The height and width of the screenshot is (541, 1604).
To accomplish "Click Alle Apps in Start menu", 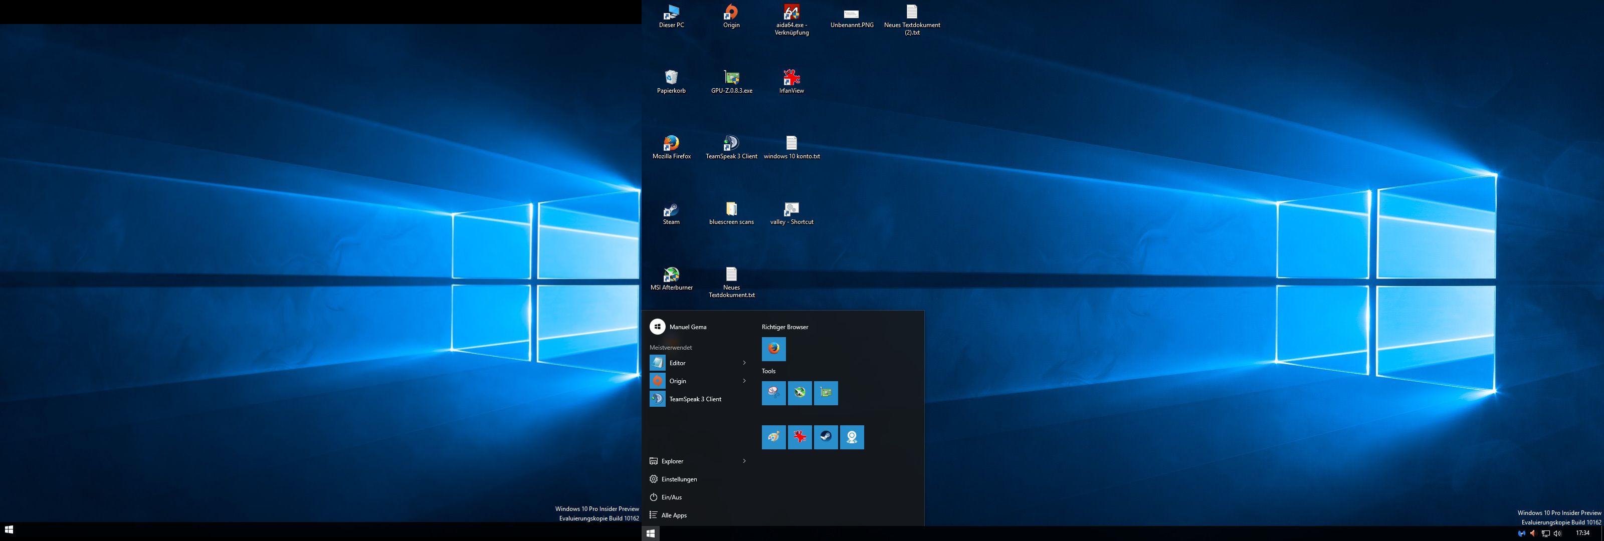I will tap(674, 515).
